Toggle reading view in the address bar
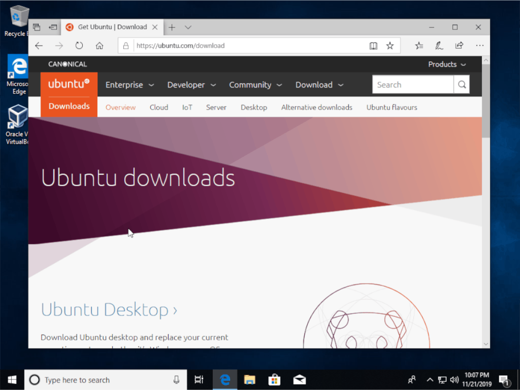The width and height of the screenshot is (520, 390). coord(373,45)
